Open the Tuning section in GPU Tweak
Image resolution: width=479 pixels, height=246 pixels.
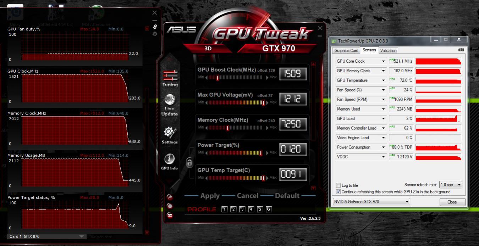pos(170,78)
